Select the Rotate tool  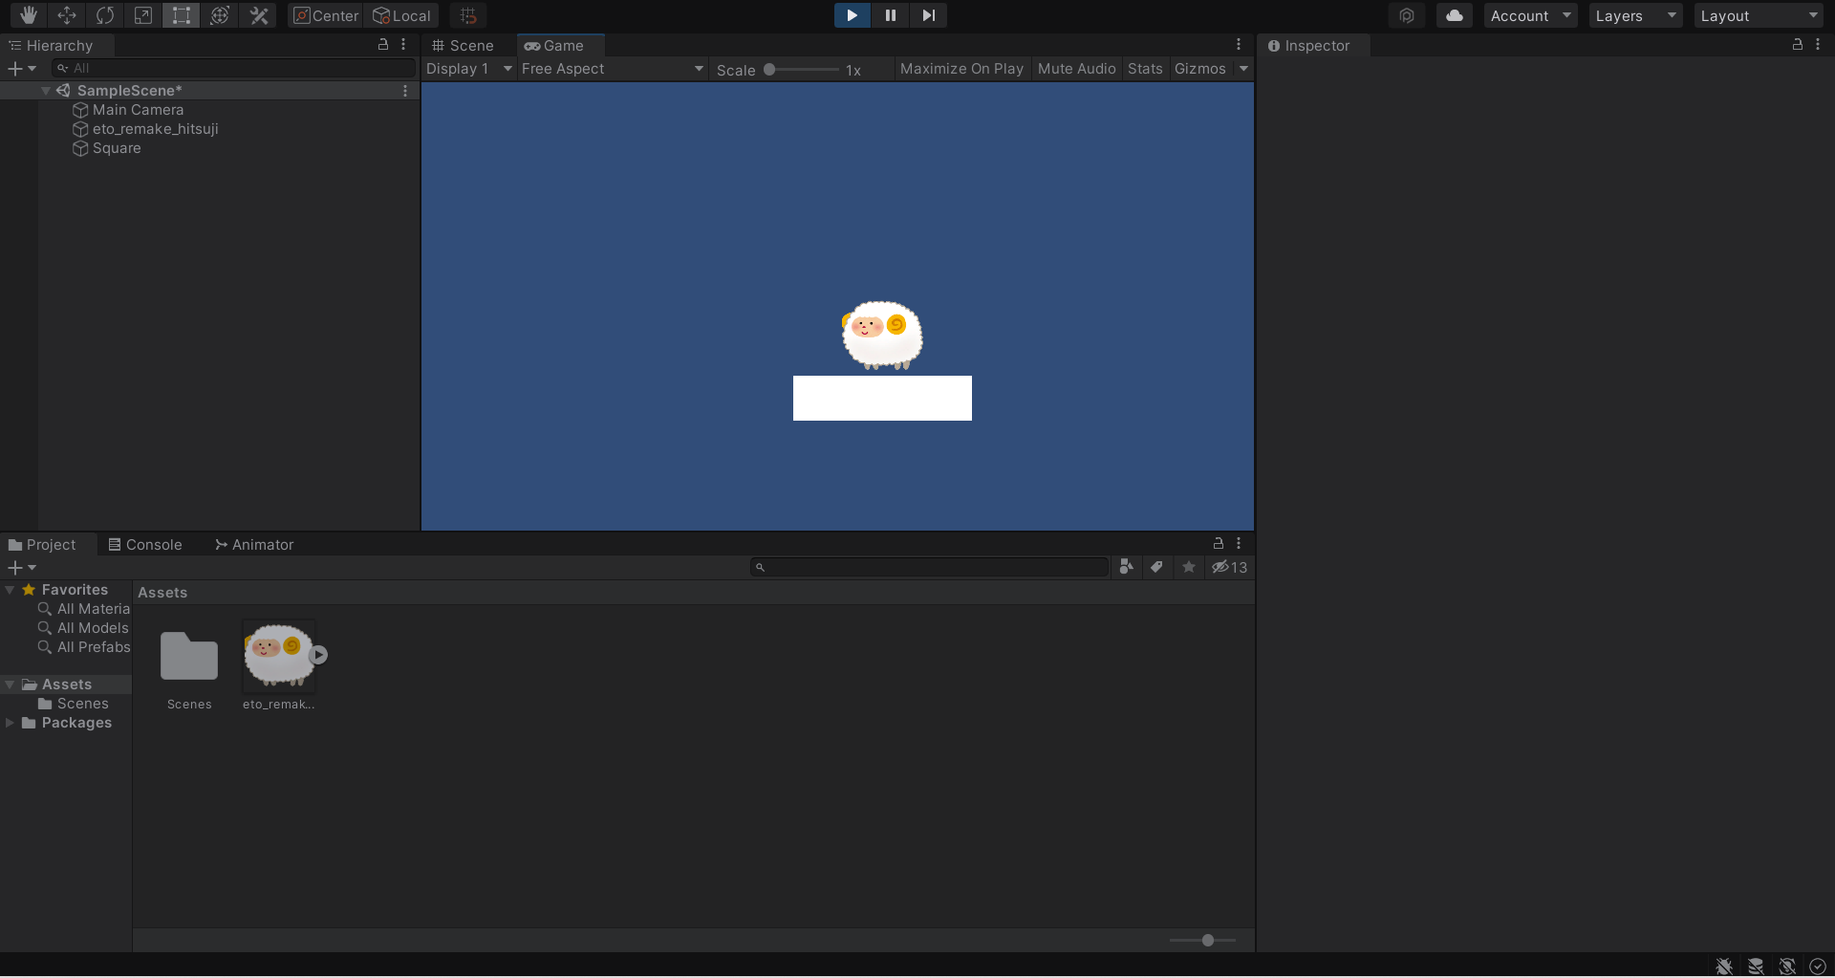tap(105, 15)
